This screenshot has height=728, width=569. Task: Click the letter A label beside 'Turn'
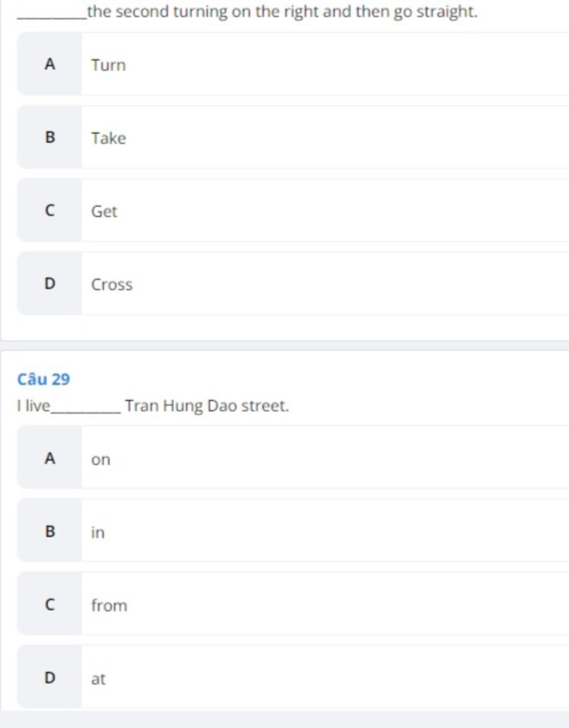coord(49,64)
